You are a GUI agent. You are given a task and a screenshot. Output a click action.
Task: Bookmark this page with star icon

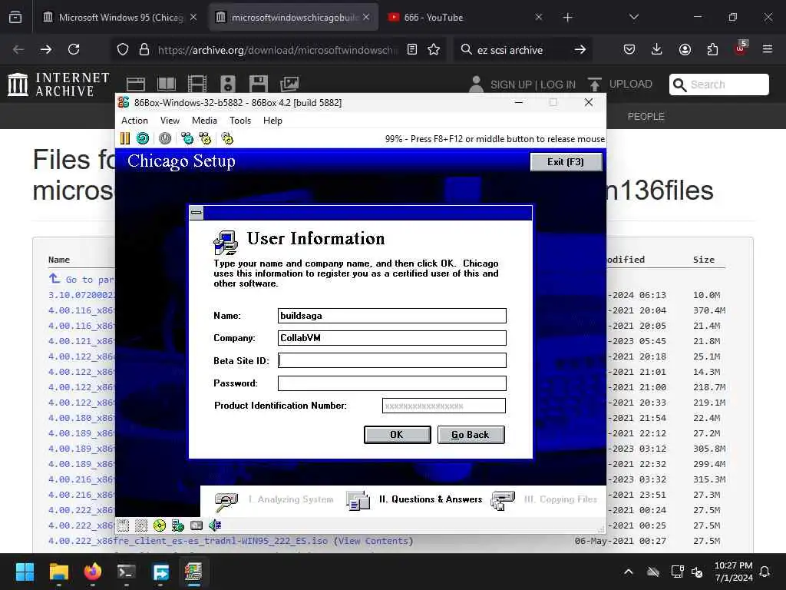(x=434, y=49)
